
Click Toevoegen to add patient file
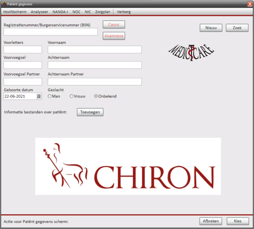(x=90, y=112)
